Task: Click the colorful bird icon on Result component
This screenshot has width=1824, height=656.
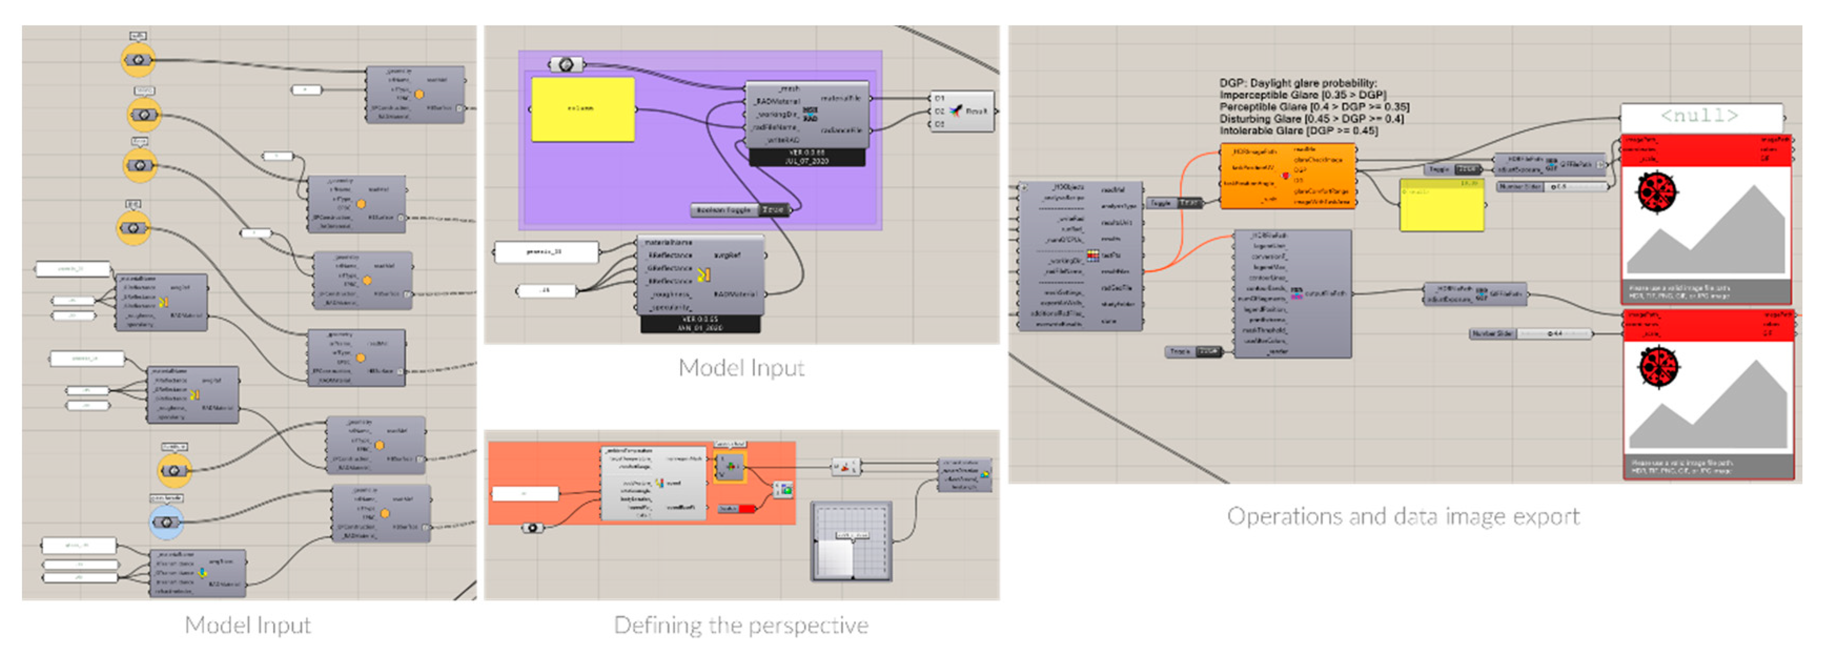Action: coord(957,110)
